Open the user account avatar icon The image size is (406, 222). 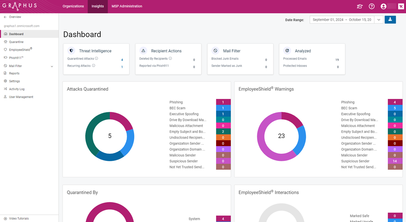click(383, 6)
